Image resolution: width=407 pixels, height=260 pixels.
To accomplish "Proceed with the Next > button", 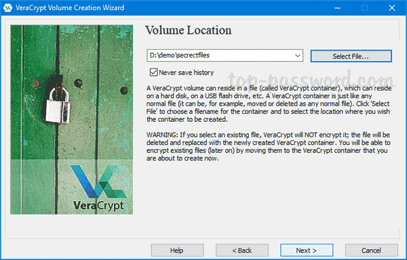I will (x=307, y=251).
